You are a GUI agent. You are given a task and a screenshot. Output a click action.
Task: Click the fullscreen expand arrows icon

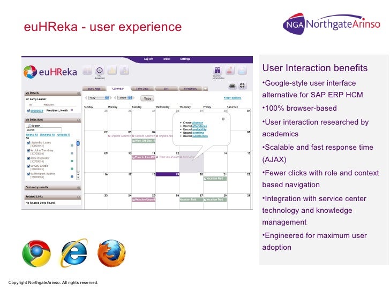click(242, 86)
